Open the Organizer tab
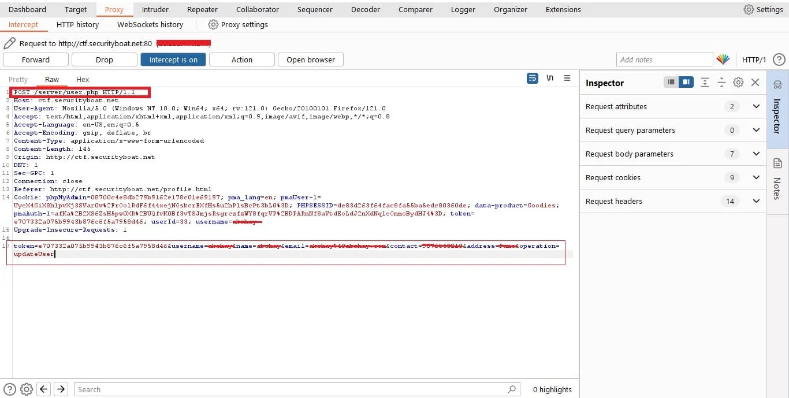789x398 pixels. [x=511, y=9]
